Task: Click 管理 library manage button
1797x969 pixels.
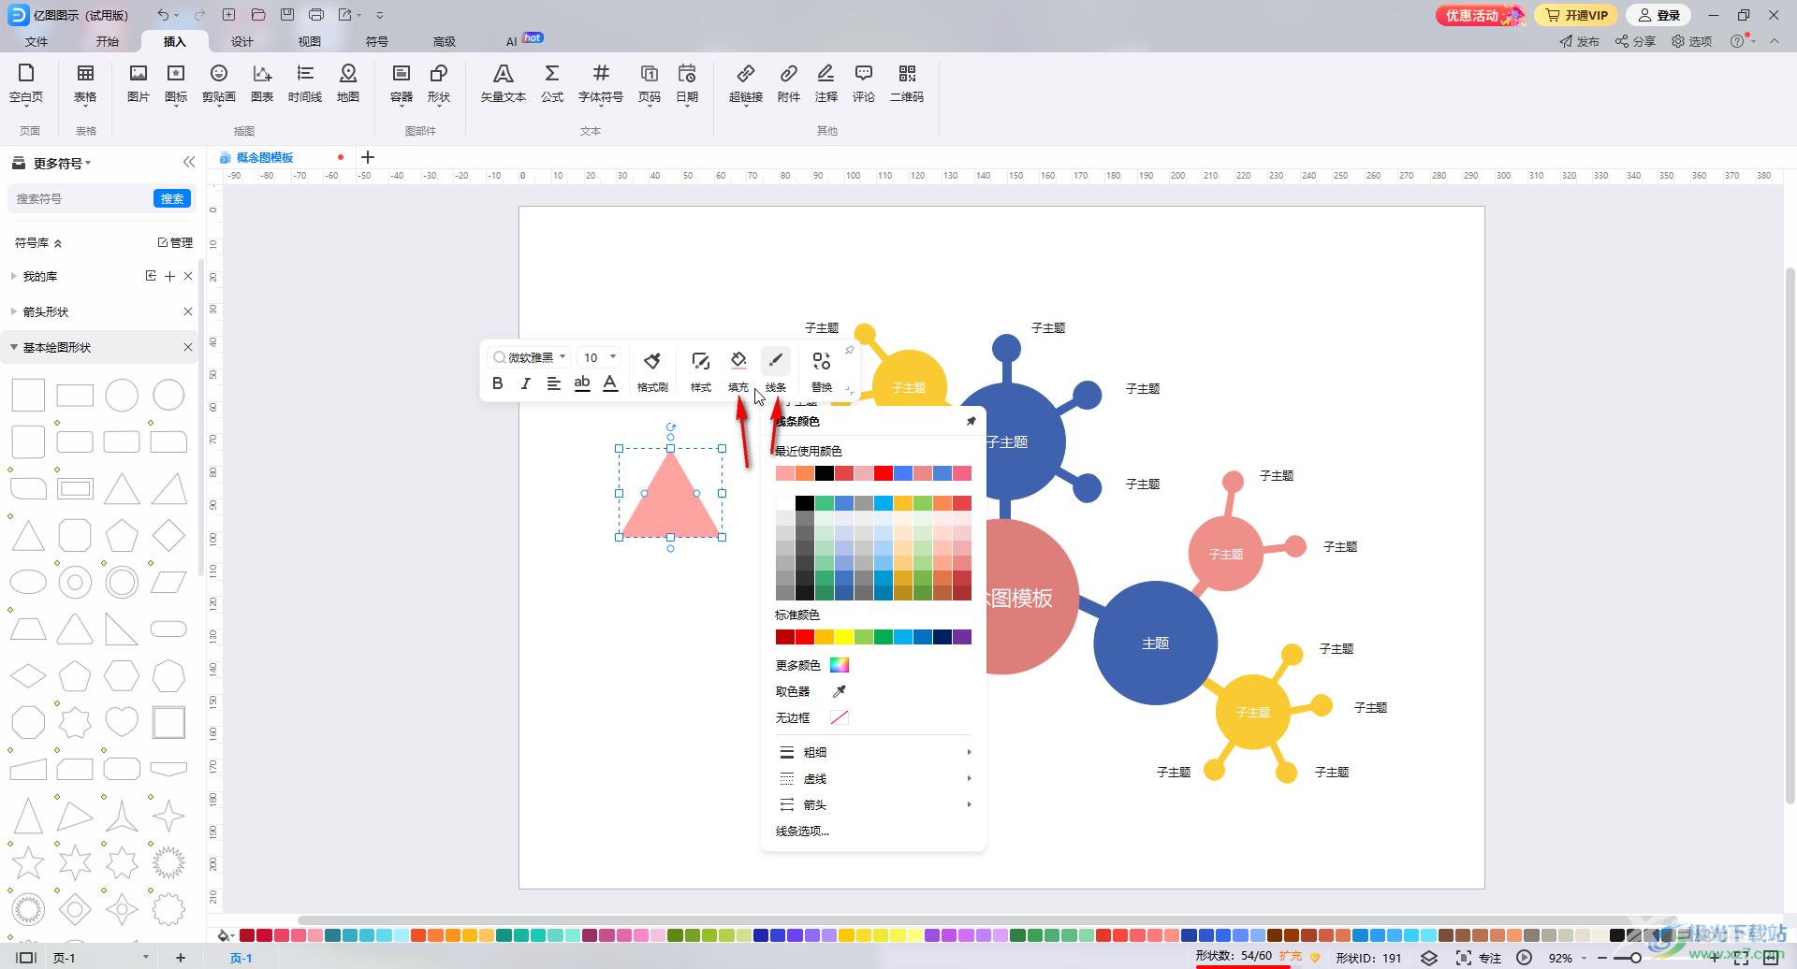Action: click(x=175, y=243)
